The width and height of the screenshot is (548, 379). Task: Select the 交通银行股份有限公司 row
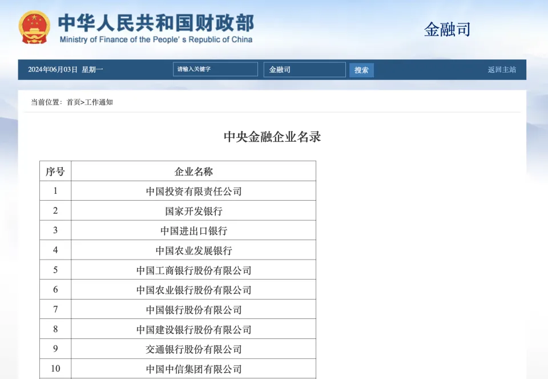pyautogui.click(x=194, y=349)
